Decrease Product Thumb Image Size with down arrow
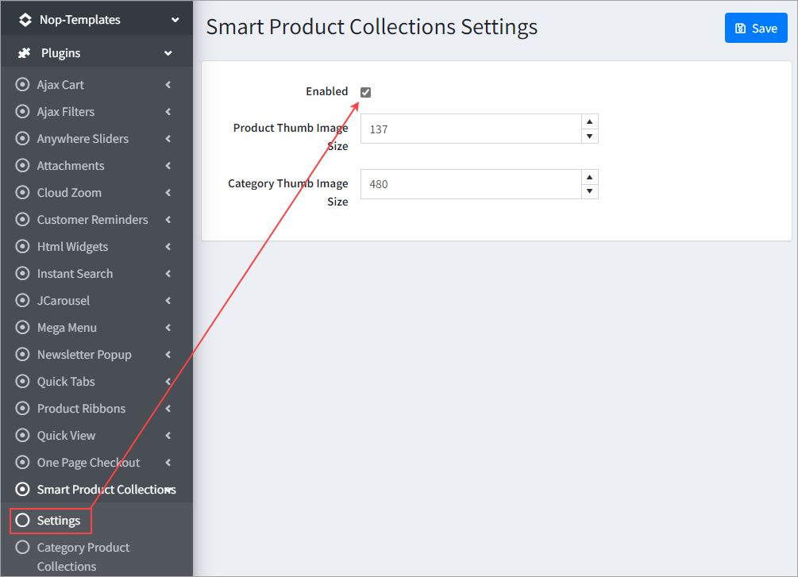This screenshot has width=798, height=577. 589,136
